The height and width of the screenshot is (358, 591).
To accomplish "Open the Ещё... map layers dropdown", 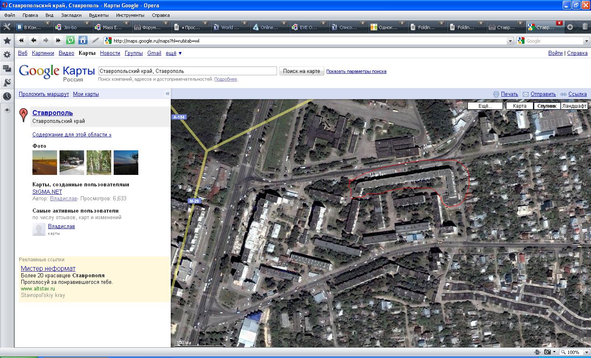I will pyautogui.click(x=485, y=106).
